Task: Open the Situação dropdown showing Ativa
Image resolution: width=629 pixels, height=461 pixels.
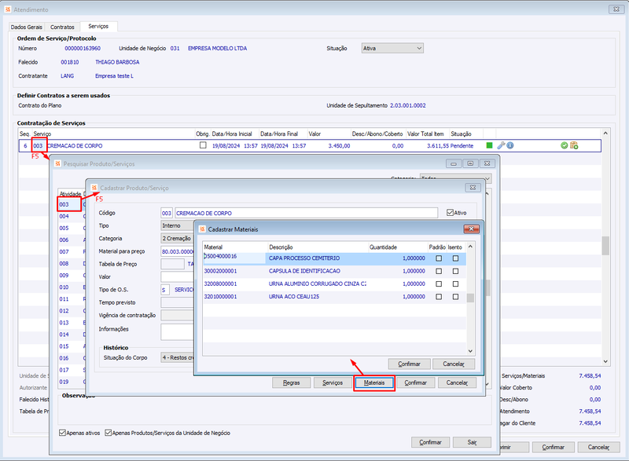Action: 392,48
